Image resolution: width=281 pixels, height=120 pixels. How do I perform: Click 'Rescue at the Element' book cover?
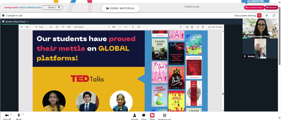click(x=160, y=95)
